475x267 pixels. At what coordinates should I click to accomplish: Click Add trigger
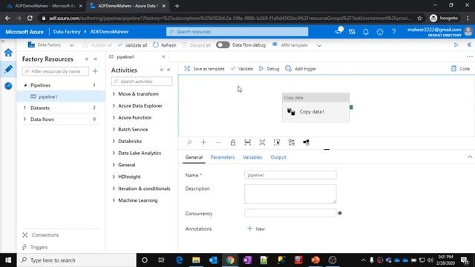coord(301,69)
